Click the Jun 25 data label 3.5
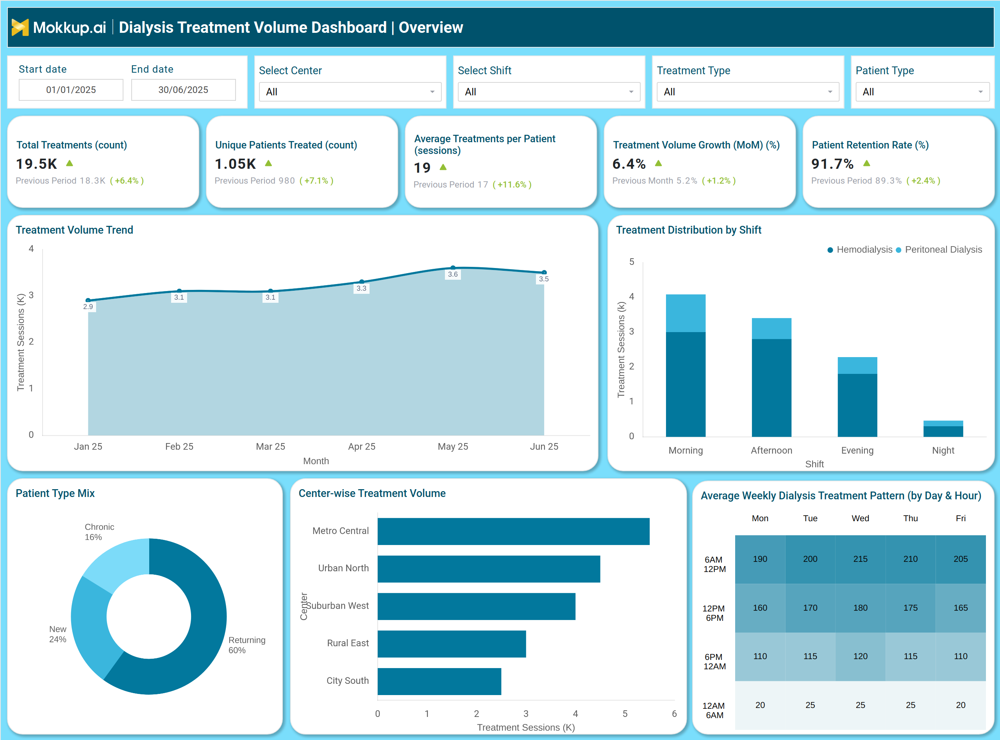 coord(544,279)
